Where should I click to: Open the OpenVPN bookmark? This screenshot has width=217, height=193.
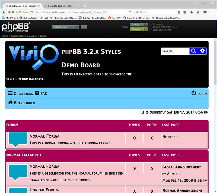coord(114,18)
